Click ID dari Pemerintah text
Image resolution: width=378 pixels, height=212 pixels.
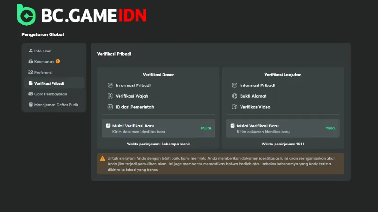[135, 107]
